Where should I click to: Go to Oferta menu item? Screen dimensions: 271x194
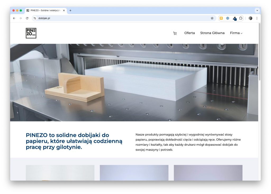(x=189, y=33)
